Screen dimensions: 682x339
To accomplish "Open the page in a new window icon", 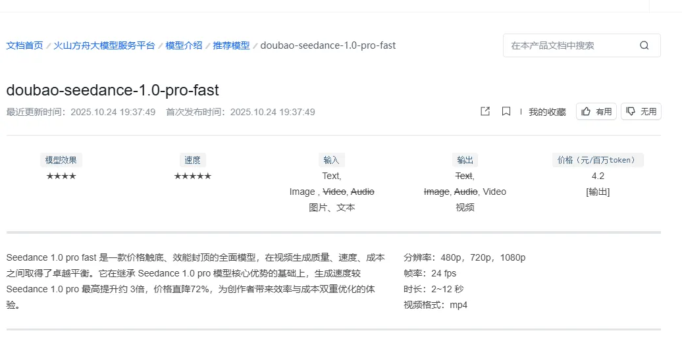I will coord(485,111).
